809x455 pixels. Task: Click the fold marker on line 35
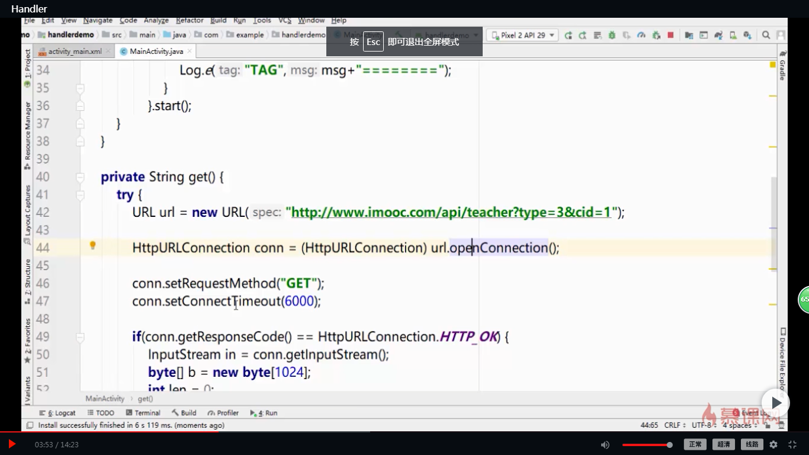coord(81,88)
